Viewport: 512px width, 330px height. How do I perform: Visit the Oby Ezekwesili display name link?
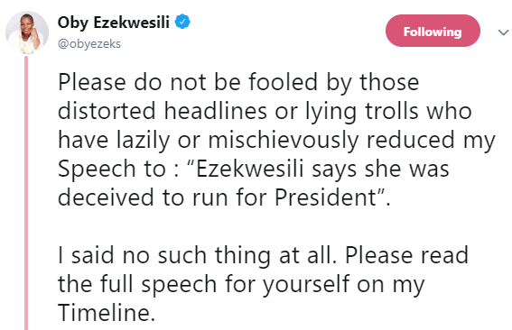coord(113,23)
